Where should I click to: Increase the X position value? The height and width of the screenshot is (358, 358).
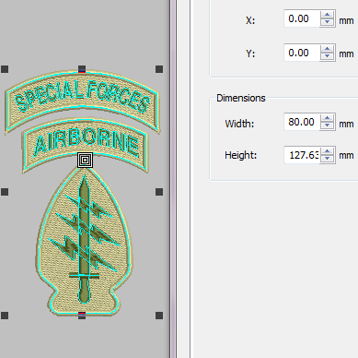(x=328, y=15)
